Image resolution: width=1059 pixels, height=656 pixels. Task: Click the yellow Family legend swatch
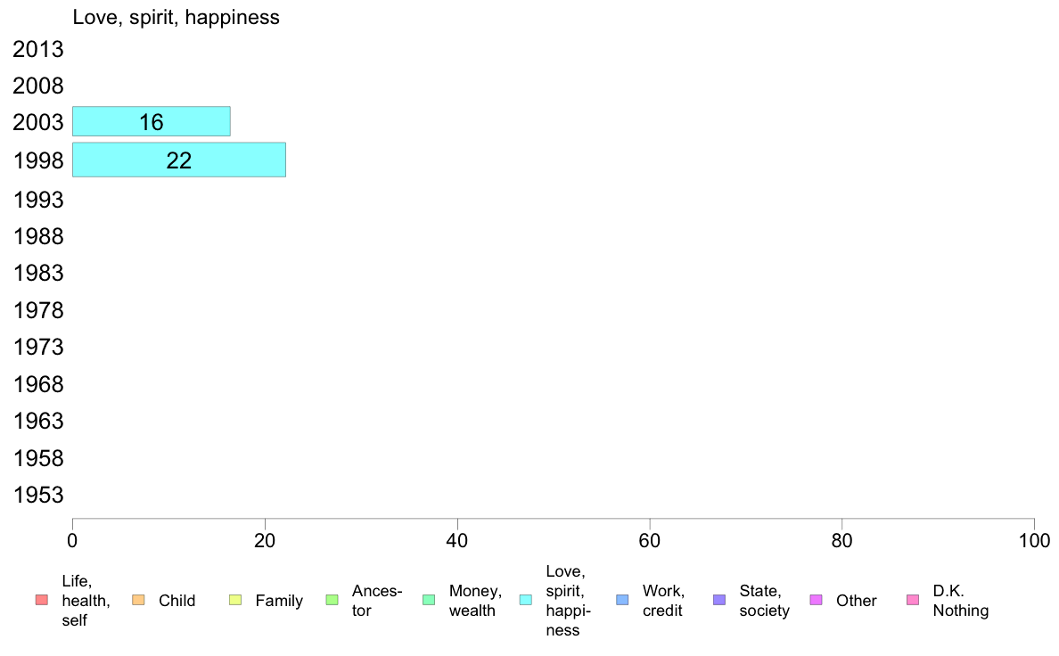coord(235,600)
